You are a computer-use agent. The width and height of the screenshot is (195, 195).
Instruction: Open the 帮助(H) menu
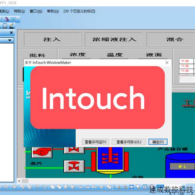[x=53, y=11]
